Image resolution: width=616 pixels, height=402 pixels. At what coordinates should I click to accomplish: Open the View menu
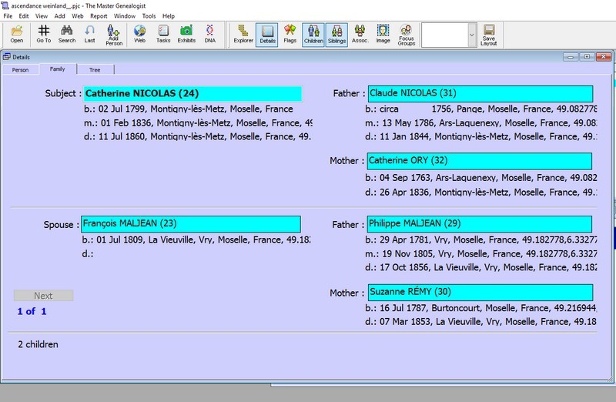pyautogui.click(x=42, y=16)
